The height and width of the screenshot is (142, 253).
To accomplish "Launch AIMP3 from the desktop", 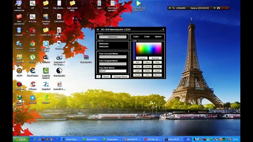I will coord(19,72).
